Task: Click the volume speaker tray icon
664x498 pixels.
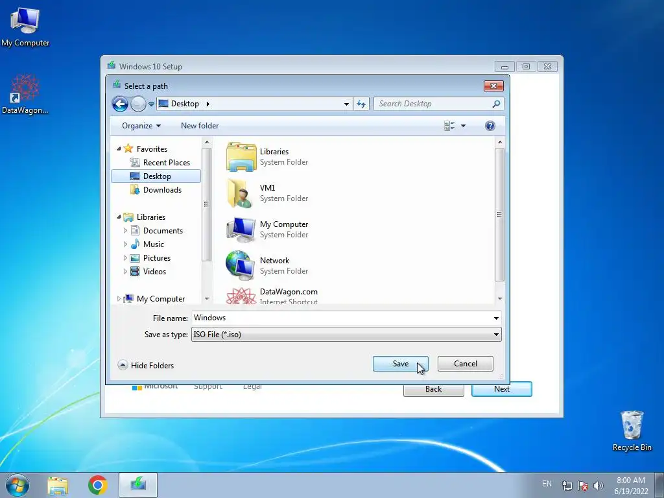Action: point(598,486)
